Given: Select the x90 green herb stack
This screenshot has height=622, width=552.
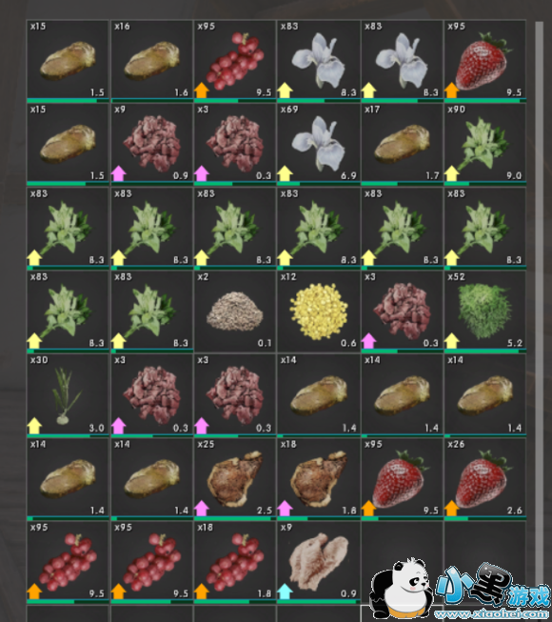Looking at the screenshot, I should point(485,143).
